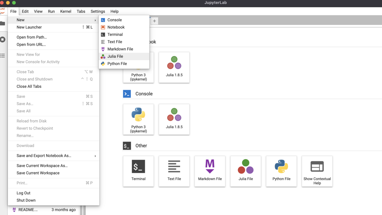Launch Julia 1.8.5 notebook card
382x215 pixels.
click(x=174, y=68)
